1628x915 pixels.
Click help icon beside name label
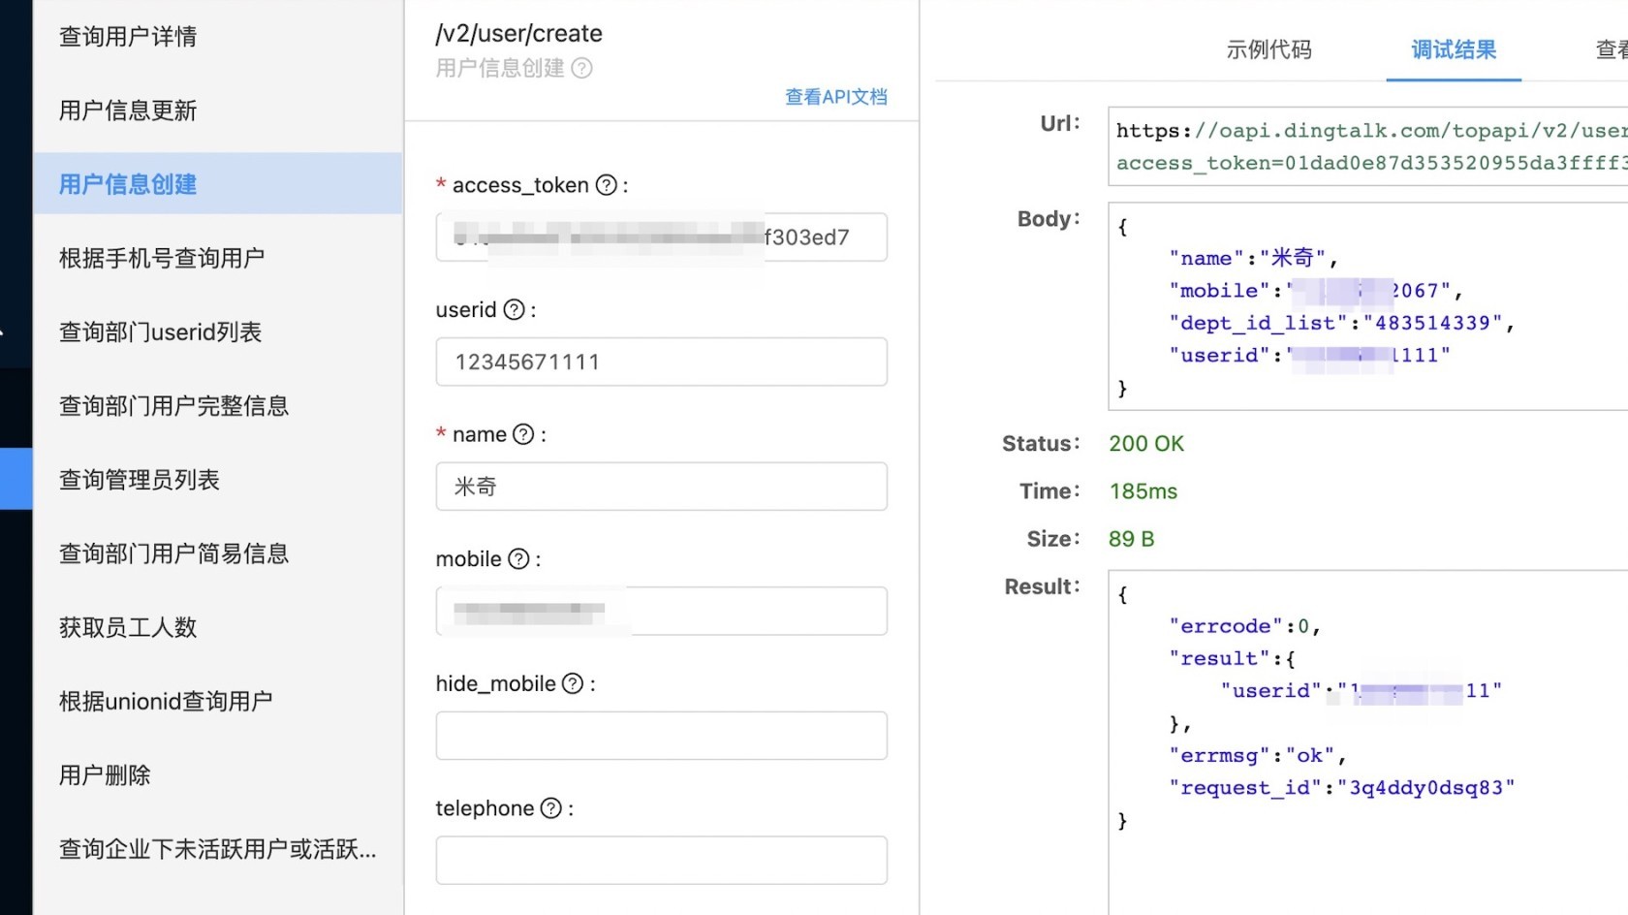(523, 434)
